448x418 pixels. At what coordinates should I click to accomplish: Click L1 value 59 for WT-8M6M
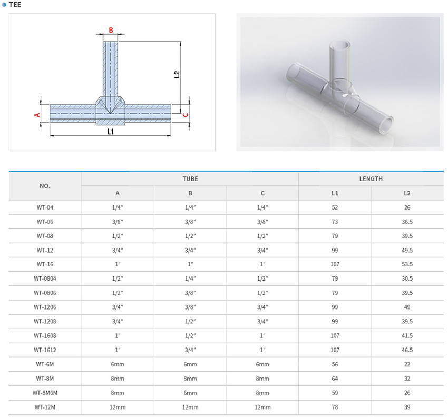[x=335, y=393]
